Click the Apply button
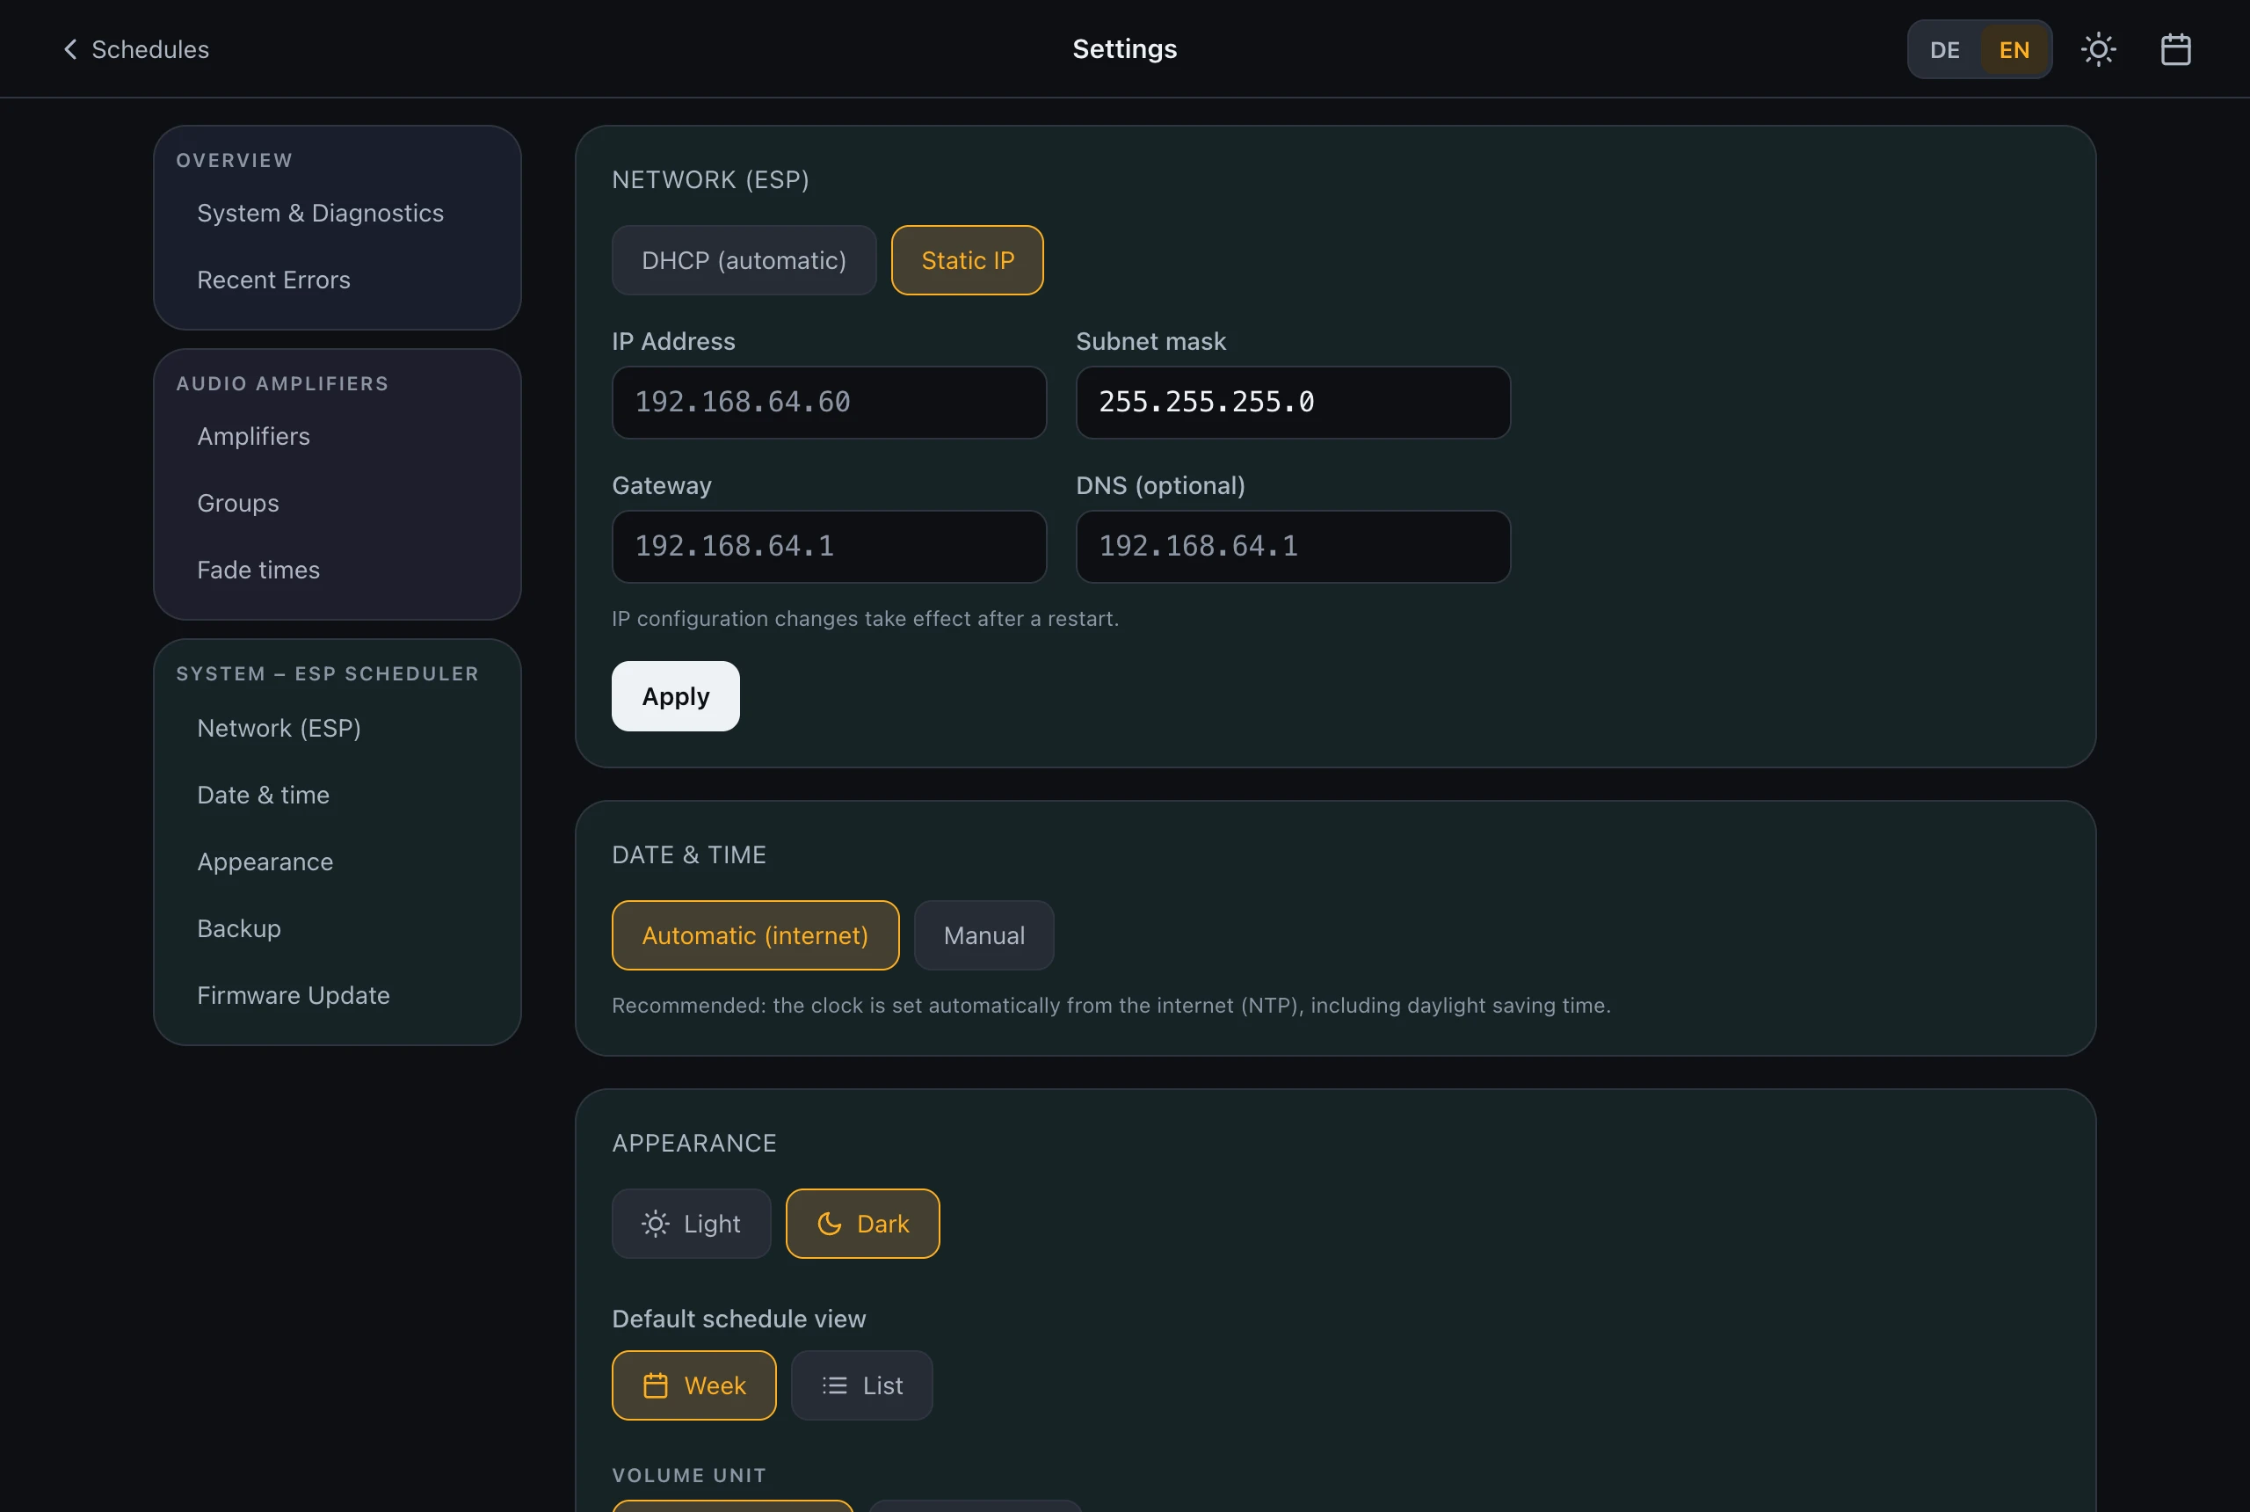The width and height of the screenshot is (2250, 1512). 675,696
